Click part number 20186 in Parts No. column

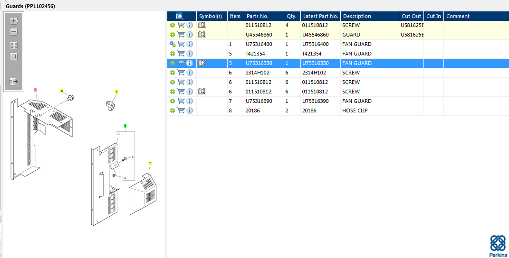tap(264, 111)
